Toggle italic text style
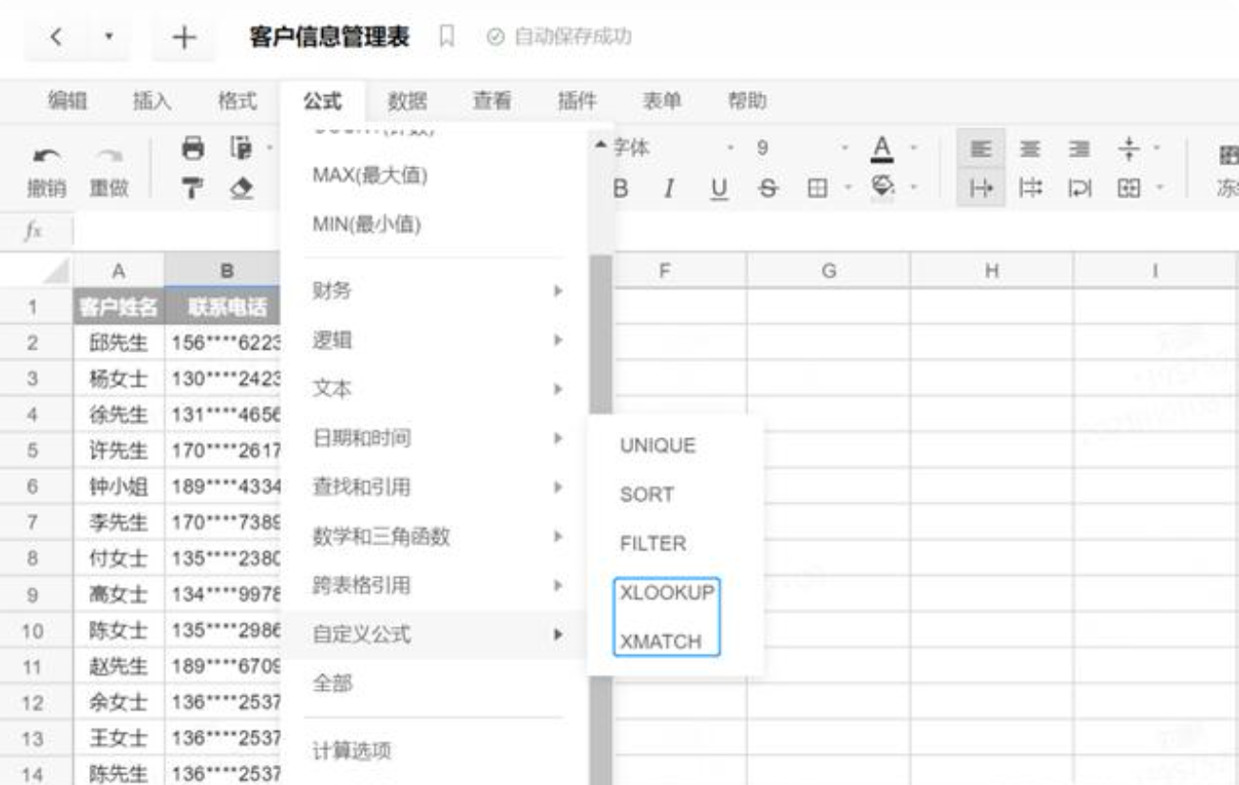Image resolution: width=1239 pixels, height=785 pixels. (670, 189)
